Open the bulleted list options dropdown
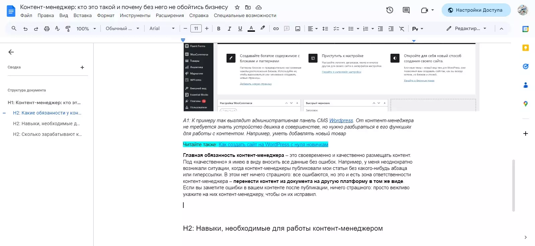The image size is (535, 246). (358, 29)
